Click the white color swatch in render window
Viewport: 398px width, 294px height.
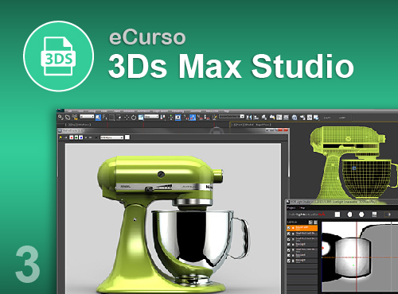click(x=127, y=137)
